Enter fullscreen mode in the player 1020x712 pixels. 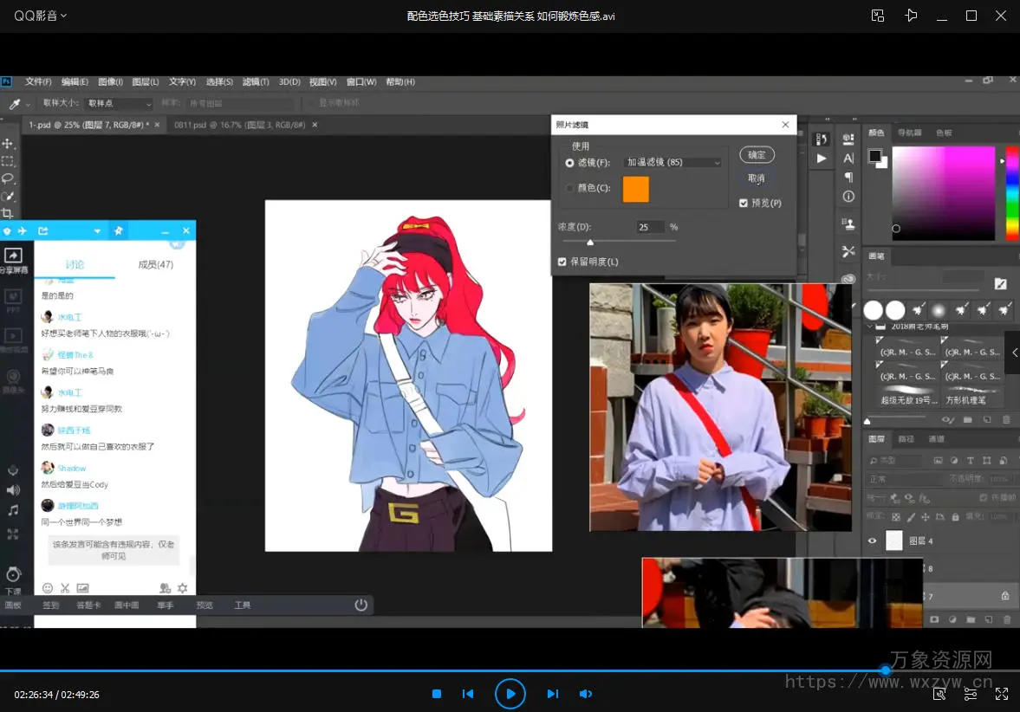[1002, 694]
